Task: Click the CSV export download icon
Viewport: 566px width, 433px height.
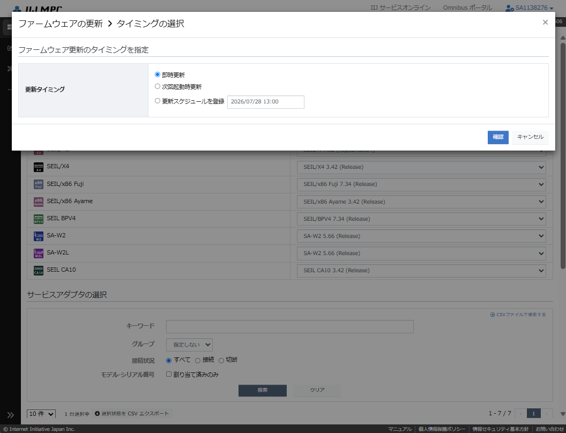Action: (x=97, y=414)
